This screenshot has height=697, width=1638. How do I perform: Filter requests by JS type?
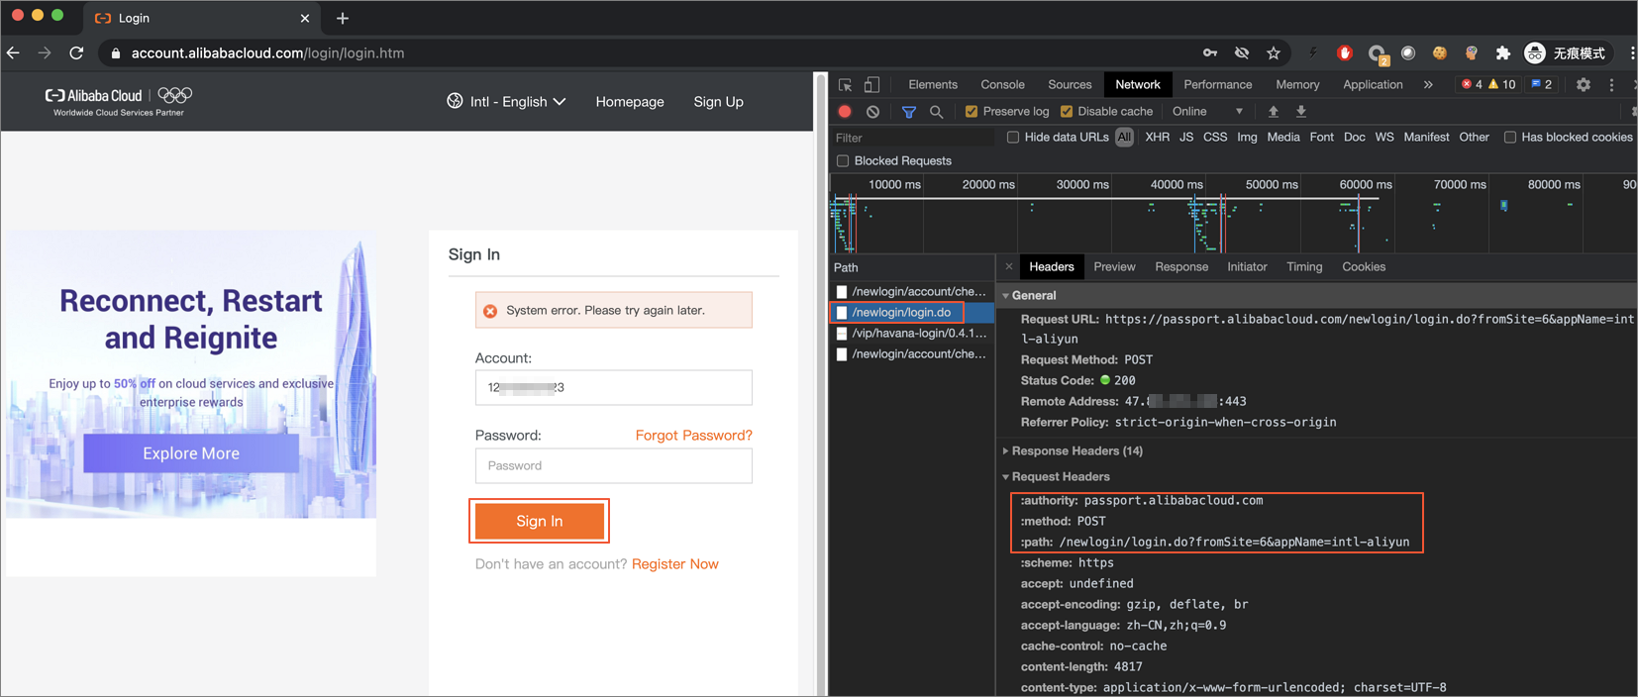pos(1186,138)
